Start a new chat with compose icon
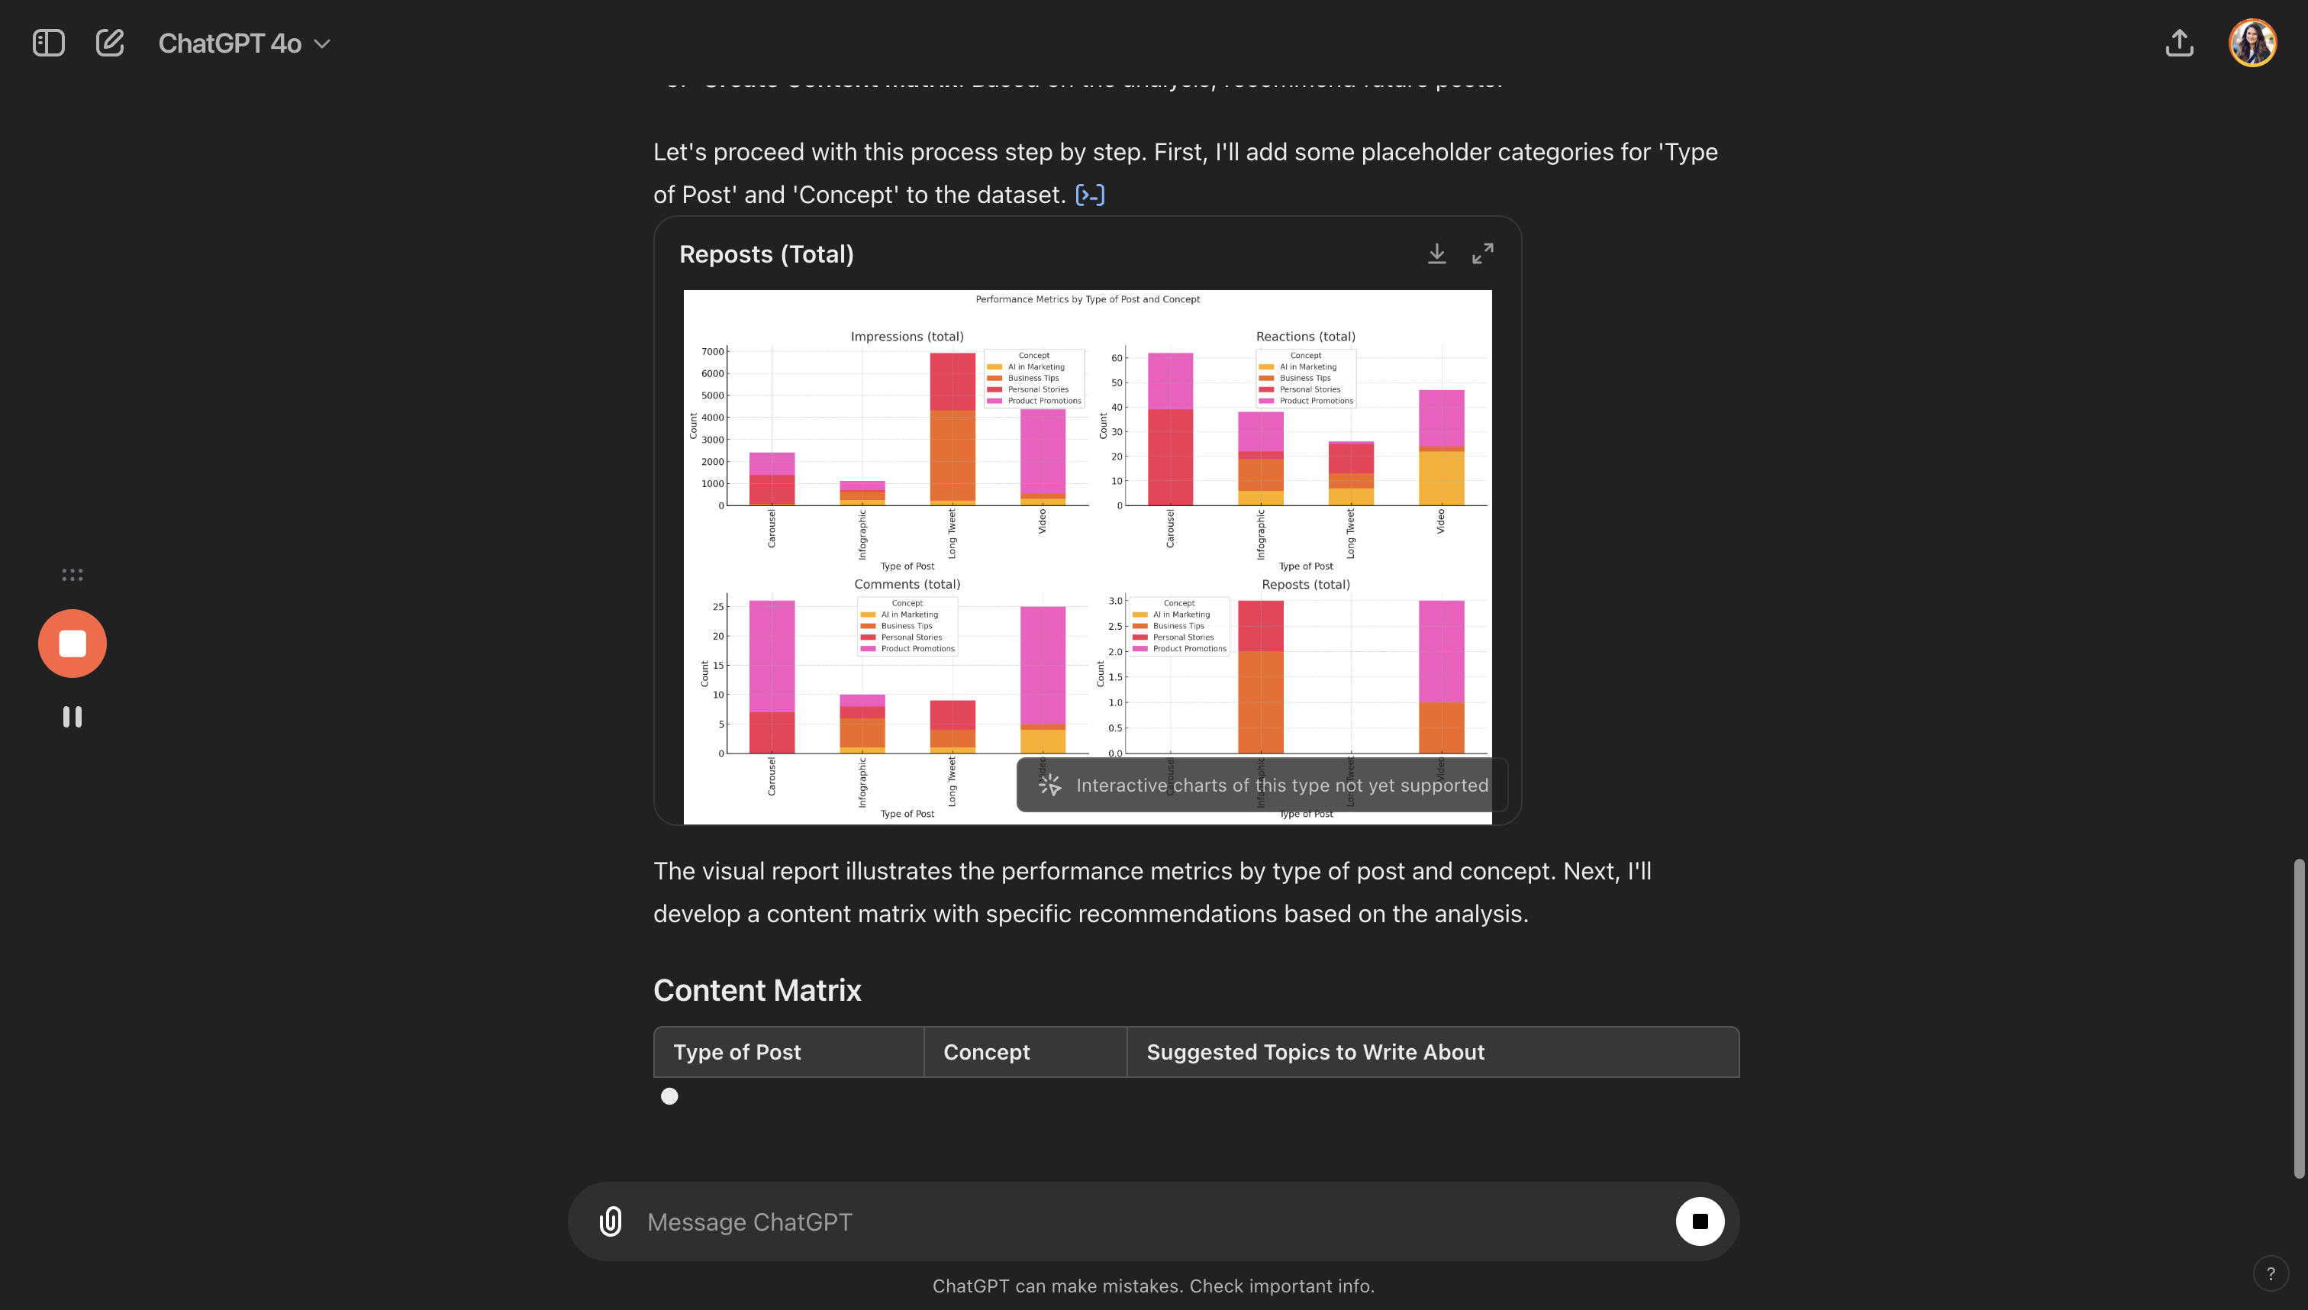Viewport: 2308px width, 1310px height. pyautogui.click(x=110, y=44)
